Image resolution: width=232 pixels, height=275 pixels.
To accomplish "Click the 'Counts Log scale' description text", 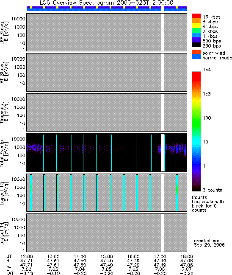I will [208, 204].
